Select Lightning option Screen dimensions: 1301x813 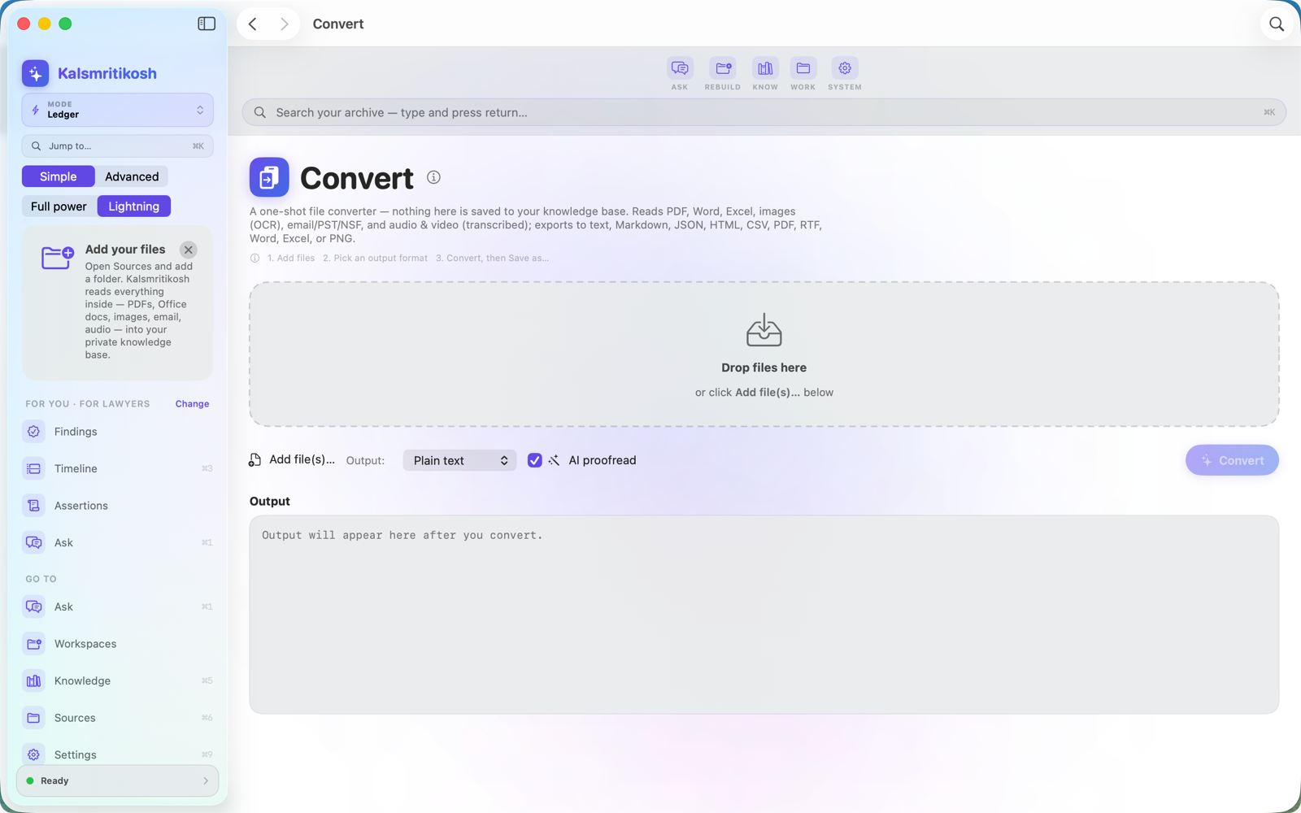point(134,207)
